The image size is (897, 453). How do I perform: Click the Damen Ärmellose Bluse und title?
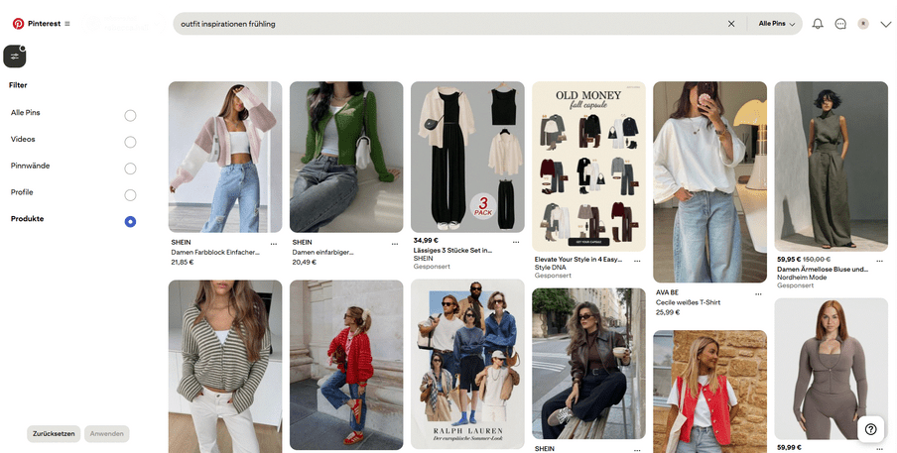click(822, 269)
